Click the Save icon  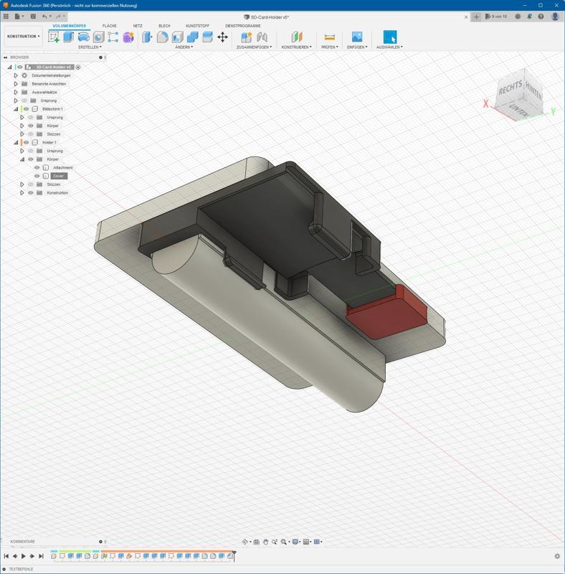pos(33,17)
